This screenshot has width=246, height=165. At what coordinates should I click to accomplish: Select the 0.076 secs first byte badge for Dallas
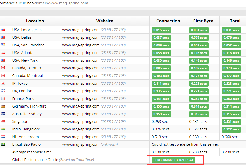click(x=199, y=38)
